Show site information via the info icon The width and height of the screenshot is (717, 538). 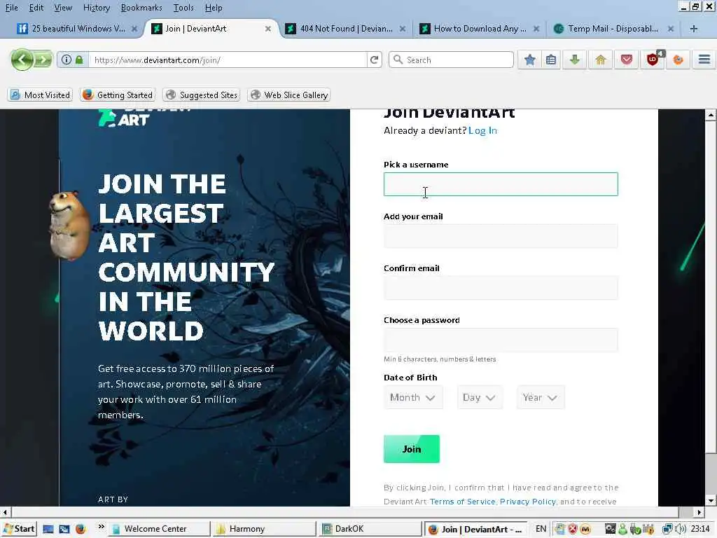(x=67, y=60)
